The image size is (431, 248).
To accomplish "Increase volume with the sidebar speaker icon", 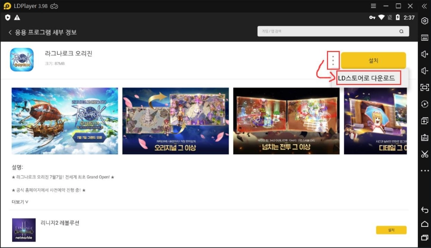I will click(425, 54).
